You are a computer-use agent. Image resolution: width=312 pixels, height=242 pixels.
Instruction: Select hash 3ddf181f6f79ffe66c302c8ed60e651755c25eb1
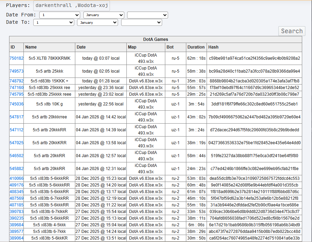[255, 104]
